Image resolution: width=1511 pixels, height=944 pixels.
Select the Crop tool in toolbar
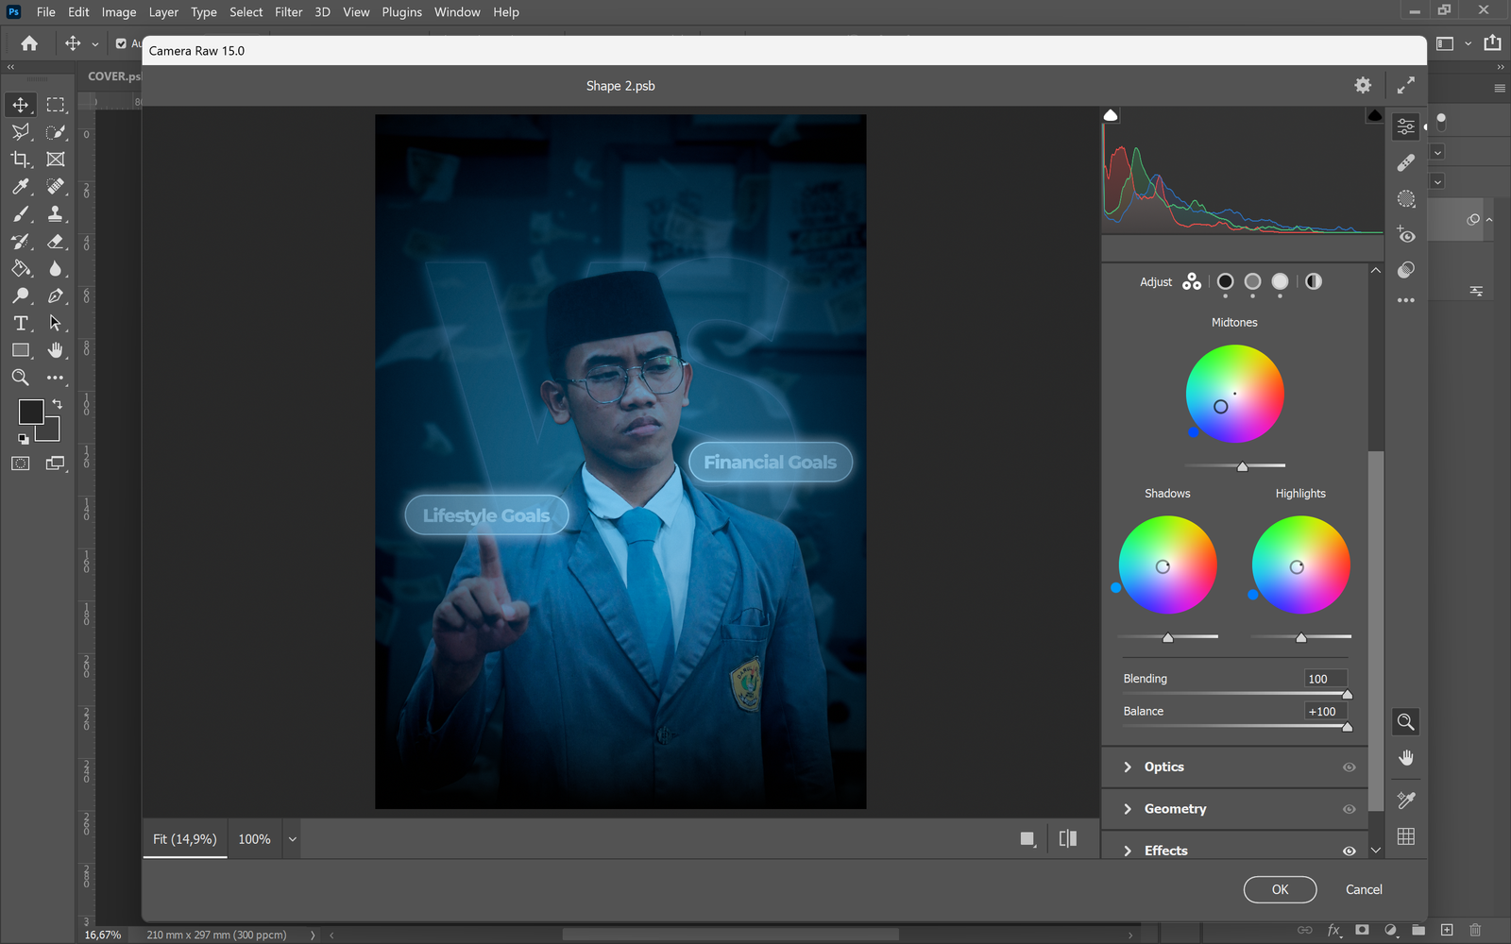(21, 160)
